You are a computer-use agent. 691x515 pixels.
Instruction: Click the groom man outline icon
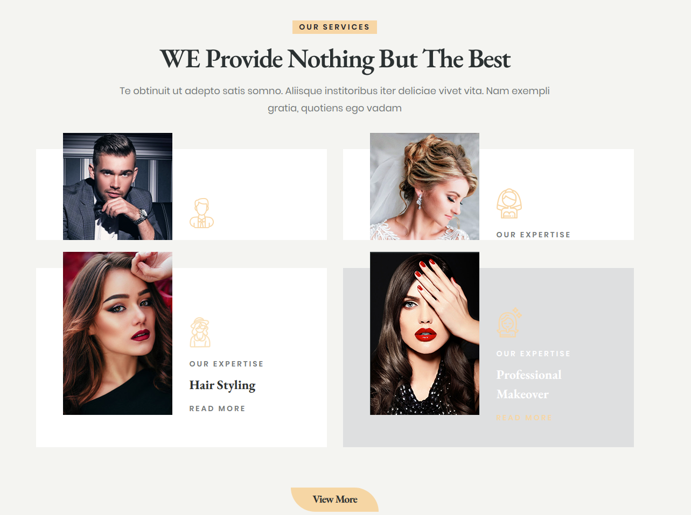pyautogui.click(x=201, y=213)
